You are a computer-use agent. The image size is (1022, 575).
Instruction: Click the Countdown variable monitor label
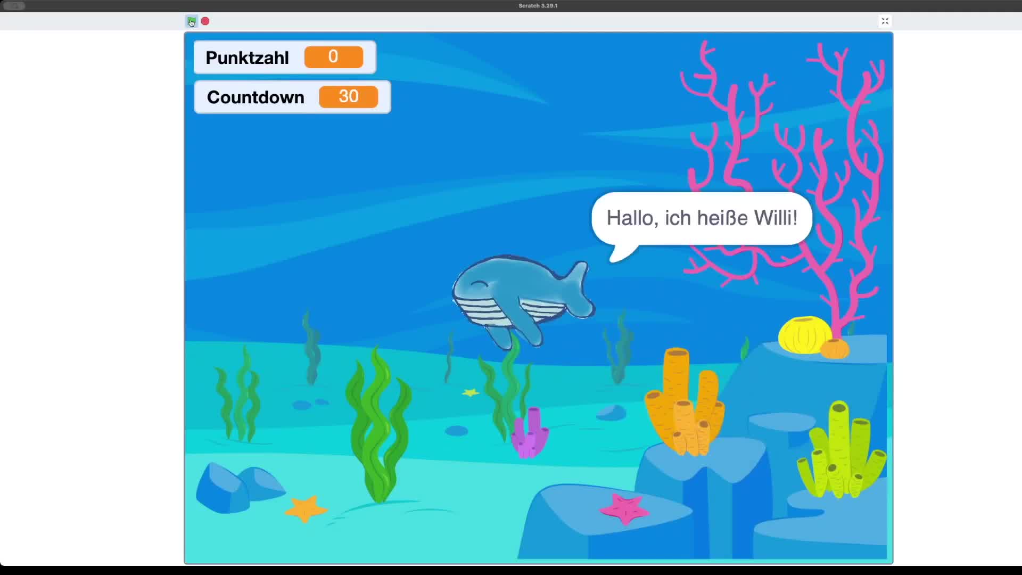pos(256,97)
